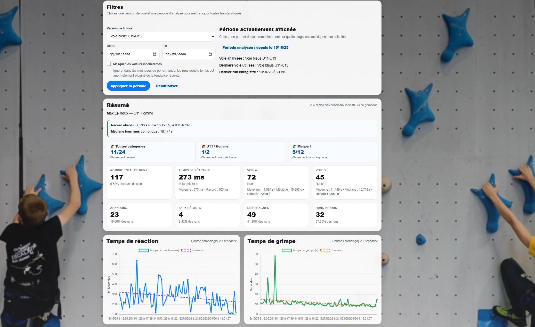Click the U11 / Homme medal icon
The image size is (535, 327).
203,146
